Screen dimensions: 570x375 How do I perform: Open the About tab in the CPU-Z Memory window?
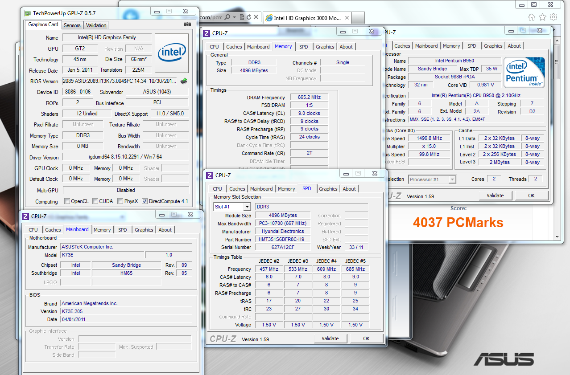[347, 47]
